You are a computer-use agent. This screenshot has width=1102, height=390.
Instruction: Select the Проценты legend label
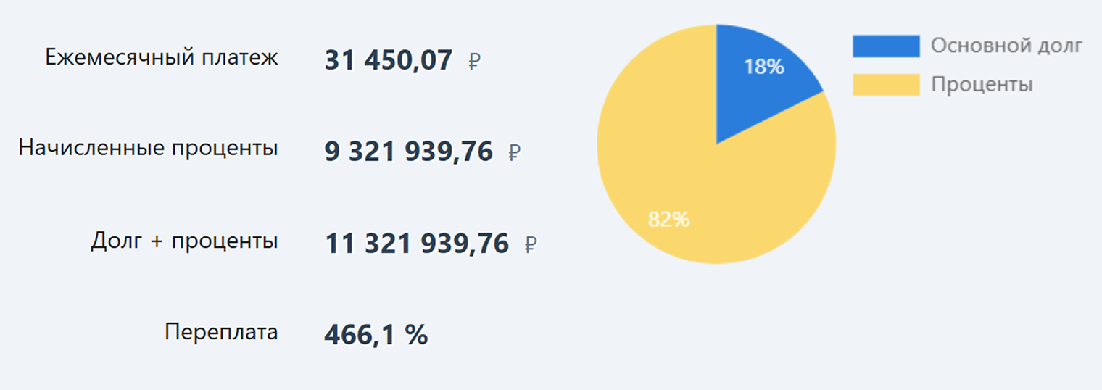pos(982,85)
